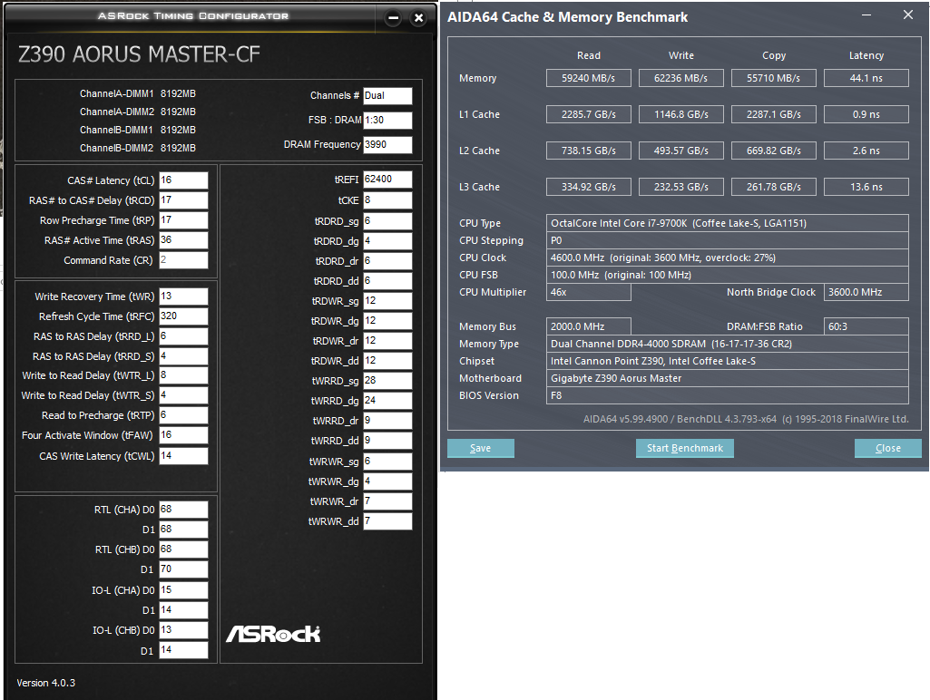
Task: Select the tRDRD_dg field
Action: (388, 241)
